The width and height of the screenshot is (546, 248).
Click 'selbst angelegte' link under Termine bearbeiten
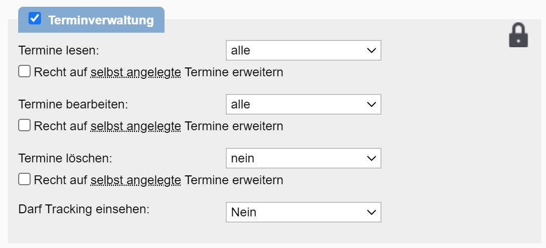click(x=135, y=126)
